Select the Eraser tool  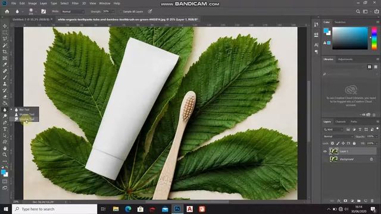pyautogui.click(x=5, y=97)
